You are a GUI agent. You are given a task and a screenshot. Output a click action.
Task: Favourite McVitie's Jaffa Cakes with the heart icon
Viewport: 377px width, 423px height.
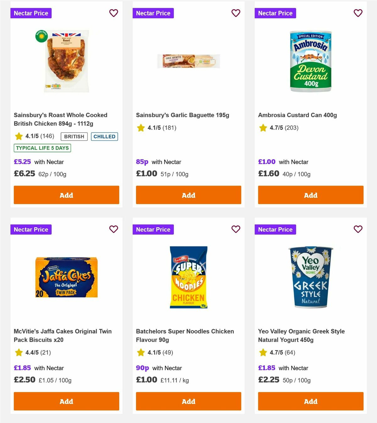coord(113,230)
